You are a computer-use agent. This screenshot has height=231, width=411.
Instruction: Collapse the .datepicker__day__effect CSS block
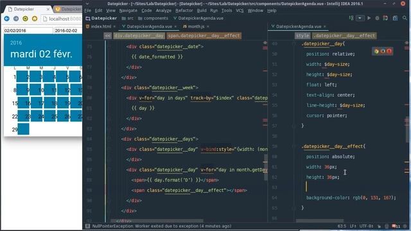[294, 146]
